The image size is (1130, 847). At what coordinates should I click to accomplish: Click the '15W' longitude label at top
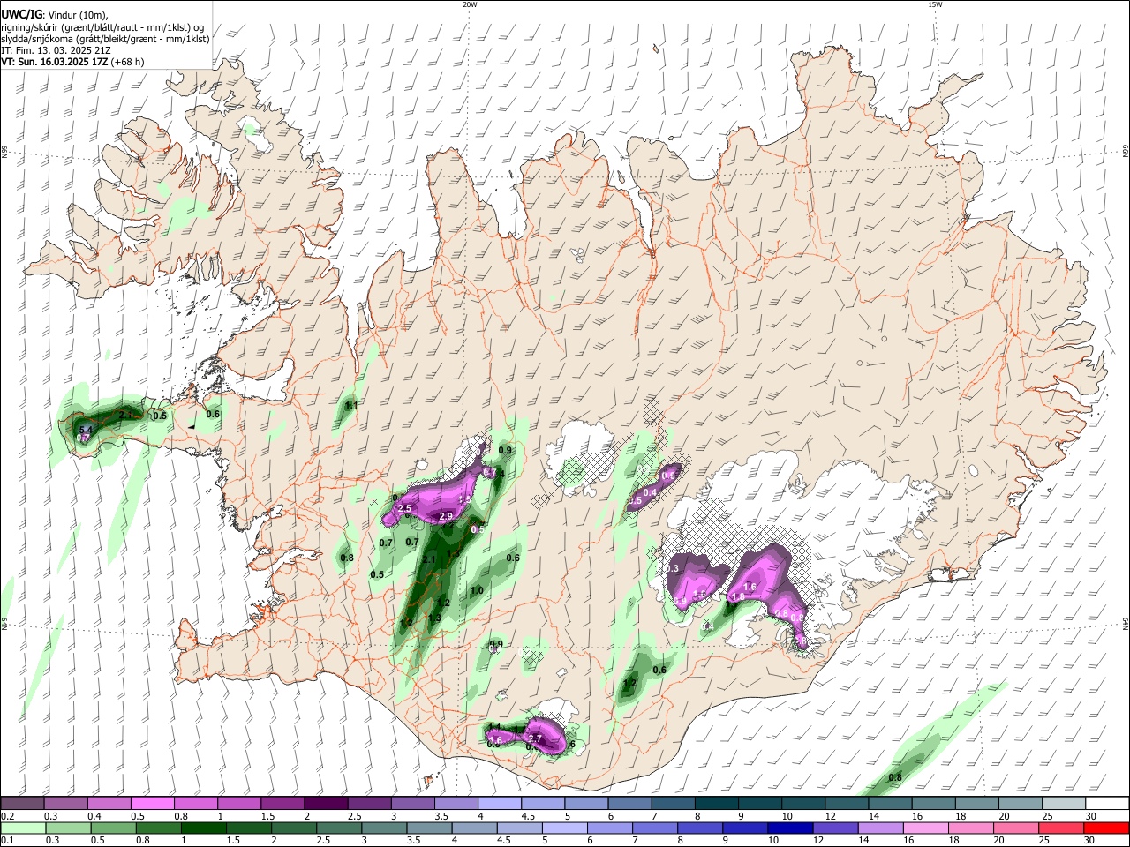coord(935,4)
